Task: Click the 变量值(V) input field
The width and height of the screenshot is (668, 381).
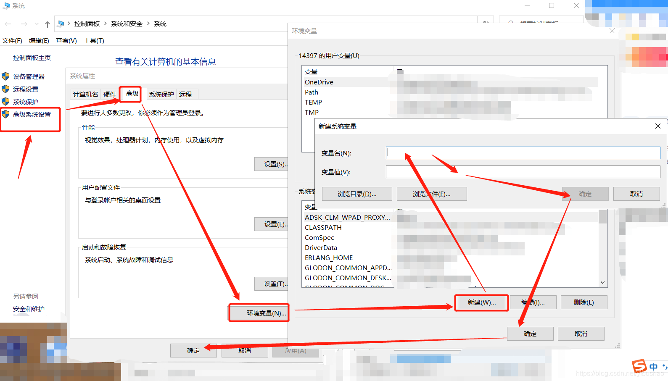Action: pos(523,172)
